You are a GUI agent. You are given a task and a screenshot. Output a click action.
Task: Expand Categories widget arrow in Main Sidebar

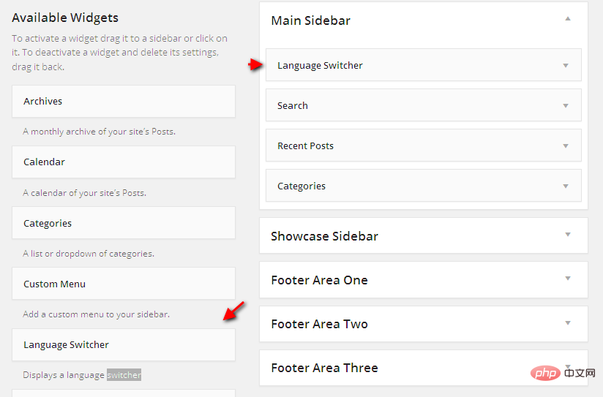pyautogui.click(x=565, y=186)
